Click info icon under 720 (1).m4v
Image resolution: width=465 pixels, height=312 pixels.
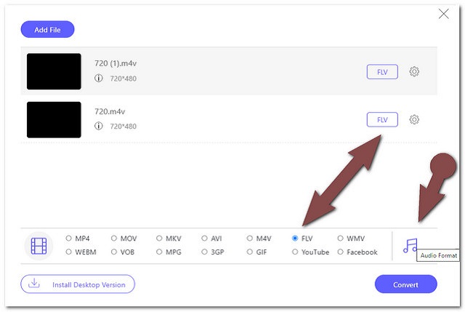(99, 78)
